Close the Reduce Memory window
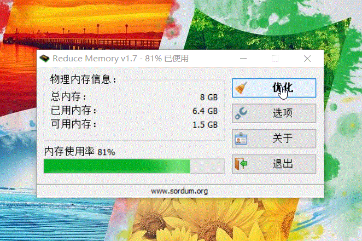This screenshot has width=362, height=241. click(x=307, y=59)
